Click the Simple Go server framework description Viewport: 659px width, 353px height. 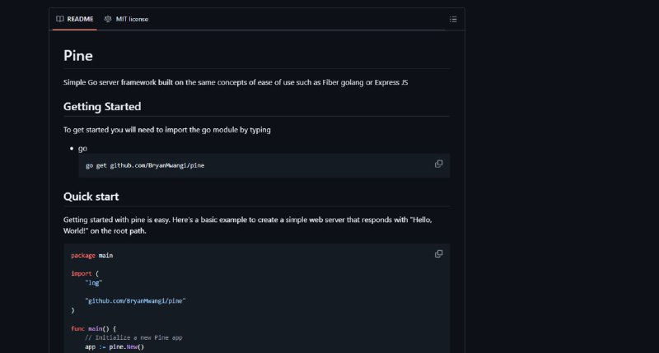pos(236,82)
